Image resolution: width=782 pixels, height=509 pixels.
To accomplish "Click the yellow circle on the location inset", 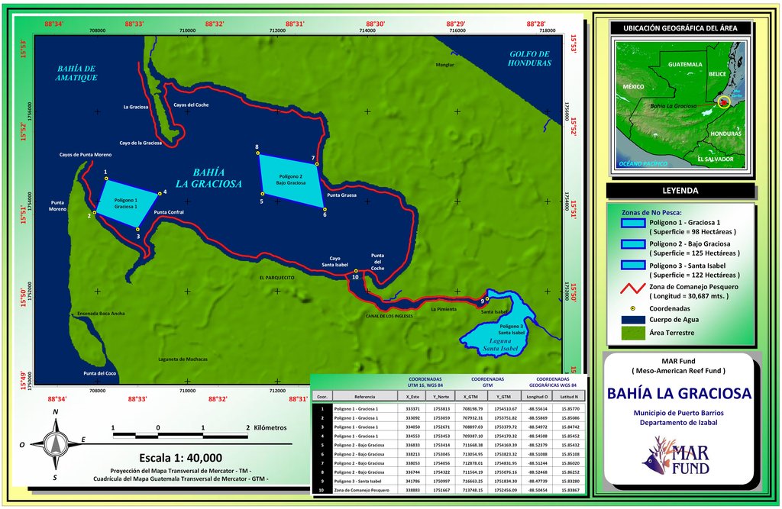I will [x=722, y=101].
